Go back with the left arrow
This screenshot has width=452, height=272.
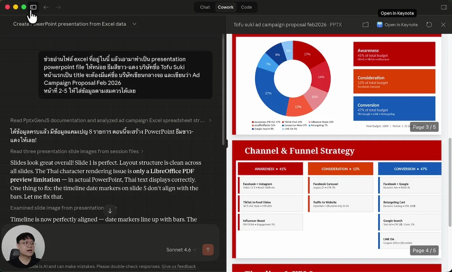pos(46,7)
